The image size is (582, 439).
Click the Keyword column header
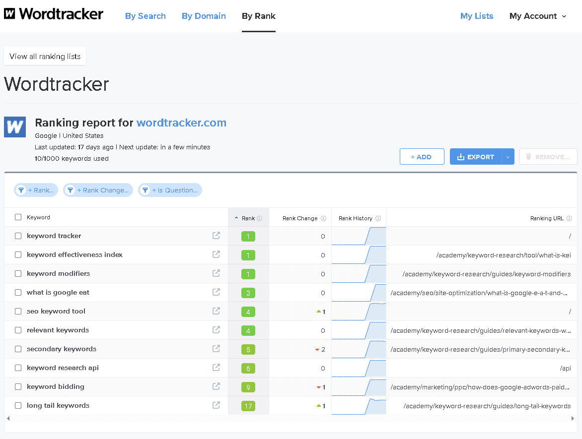click(x=38, y=217)
